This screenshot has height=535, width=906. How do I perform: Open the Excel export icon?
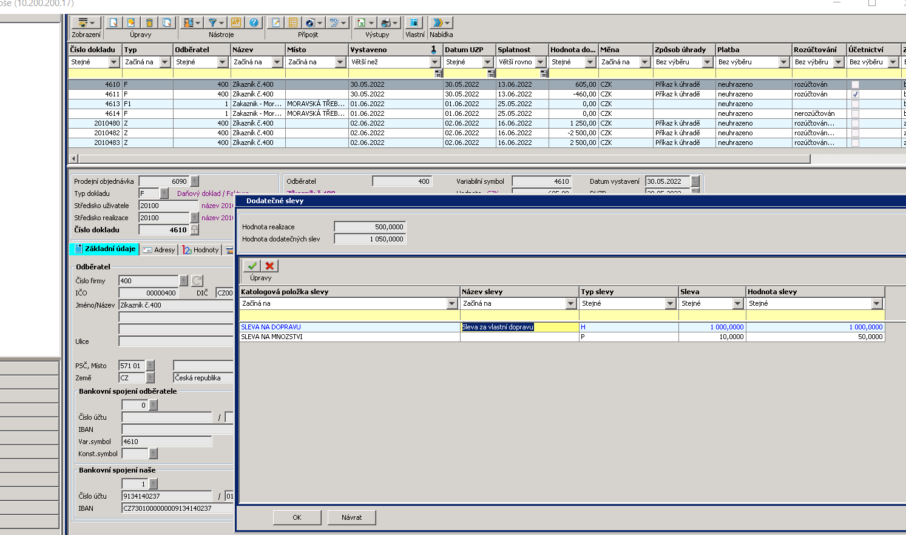[362, 23]
